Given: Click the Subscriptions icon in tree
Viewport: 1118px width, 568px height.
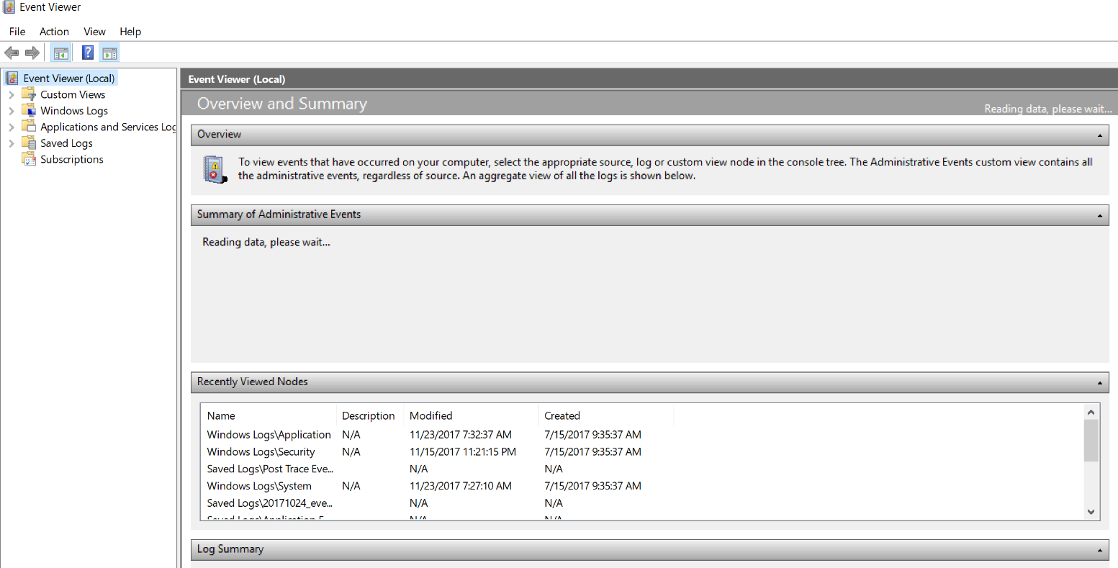Looking at the screenshot, I should point(29,159).
